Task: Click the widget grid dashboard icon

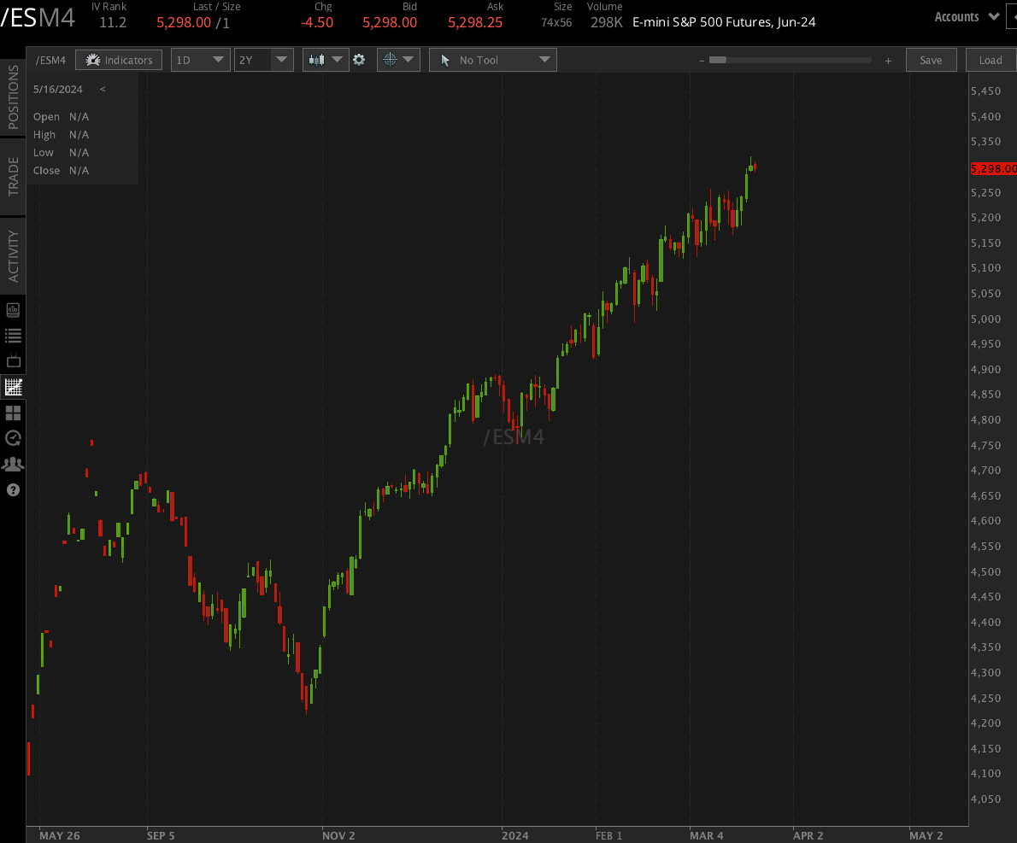Action: (x=13, y=413)
